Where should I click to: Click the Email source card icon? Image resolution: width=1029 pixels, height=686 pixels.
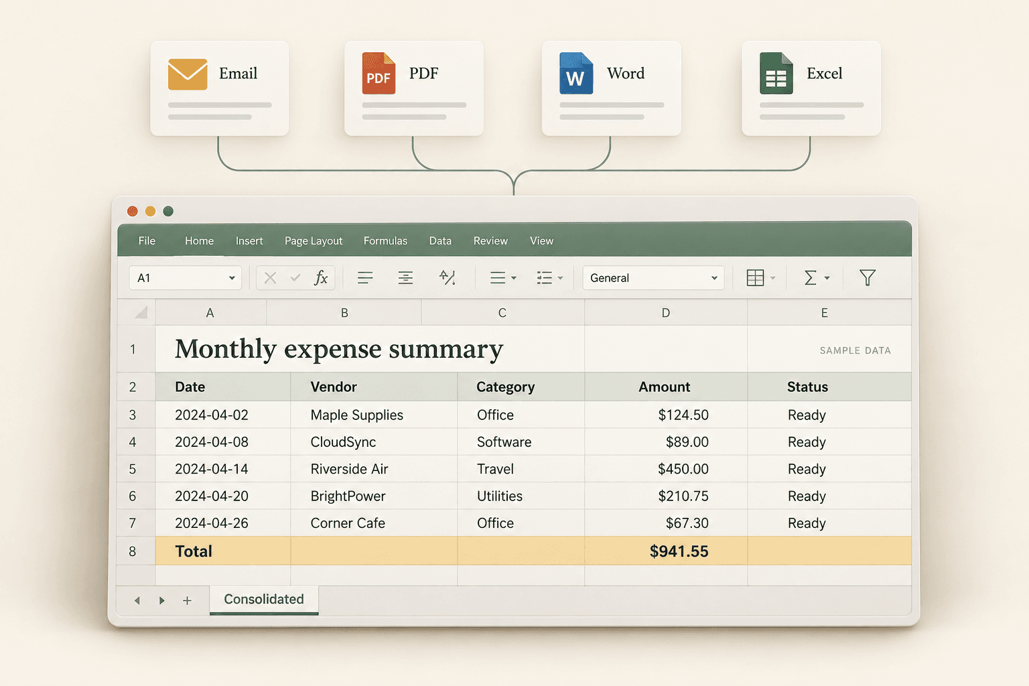point(188,74)
